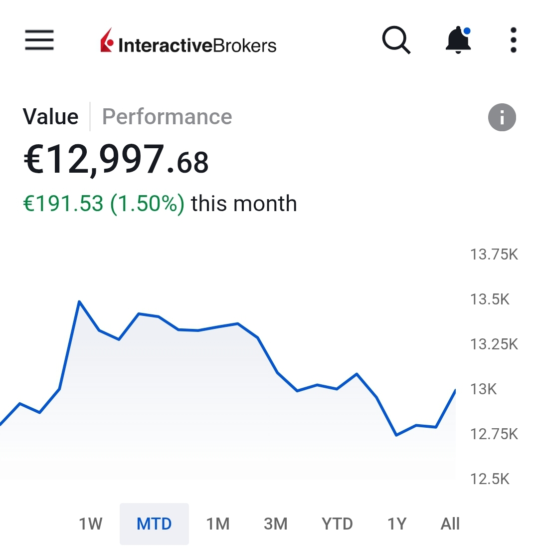538x551 pixels.
Task: Select the 3M time range
Action: (276, 524)
